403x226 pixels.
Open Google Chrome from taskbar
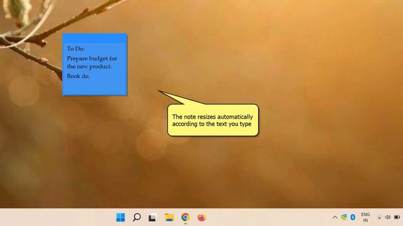click(185, 217)
